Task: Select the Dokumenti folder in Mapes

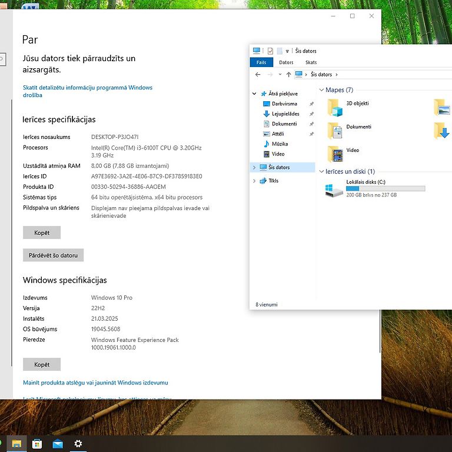Action: pyautogui.click(x=350, y=131)
